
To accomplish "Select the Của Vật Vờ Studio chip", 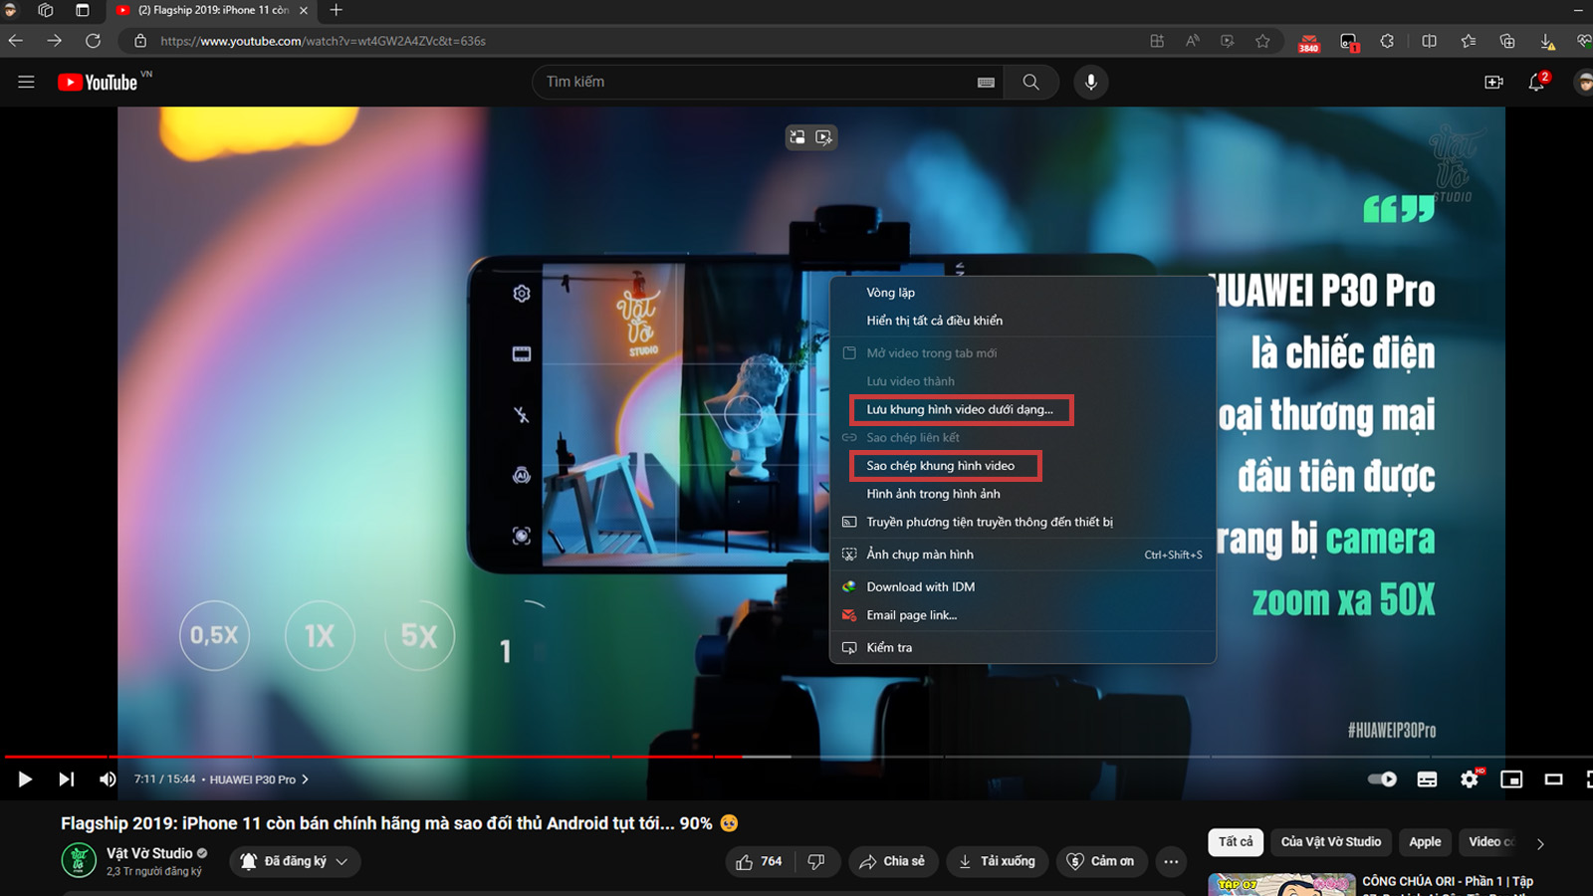I will point(1331,842).
